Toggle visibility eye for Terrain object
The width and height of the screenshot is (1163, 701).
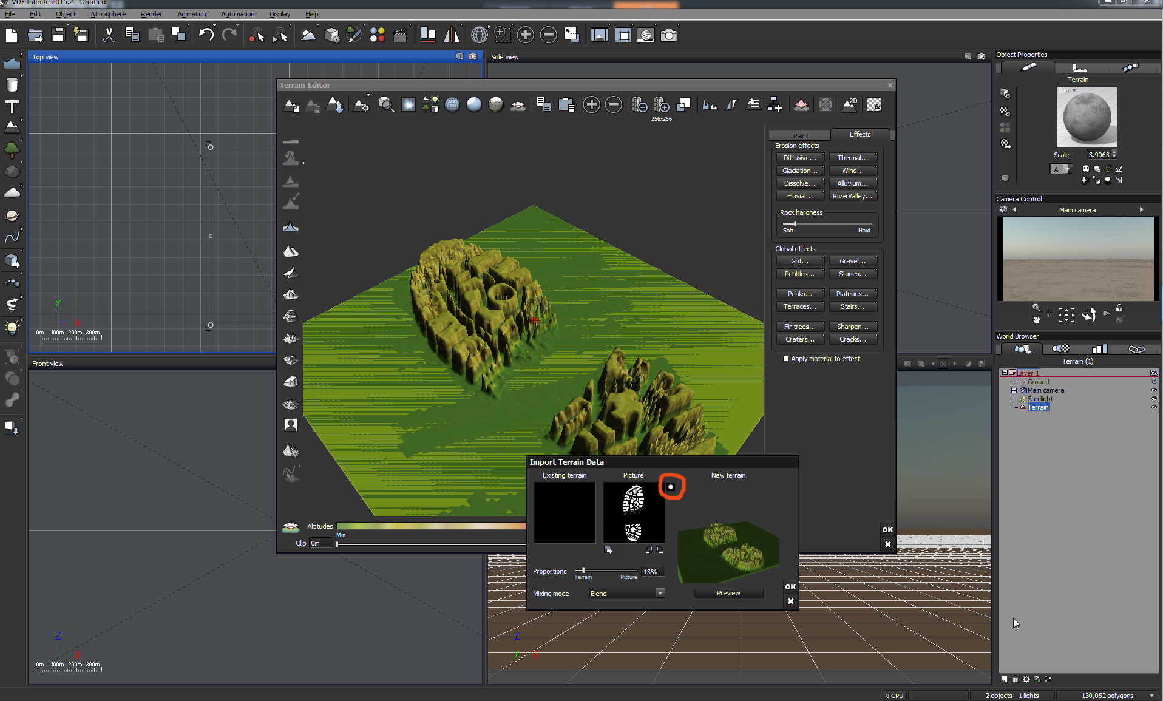[x=1154, y=407]
